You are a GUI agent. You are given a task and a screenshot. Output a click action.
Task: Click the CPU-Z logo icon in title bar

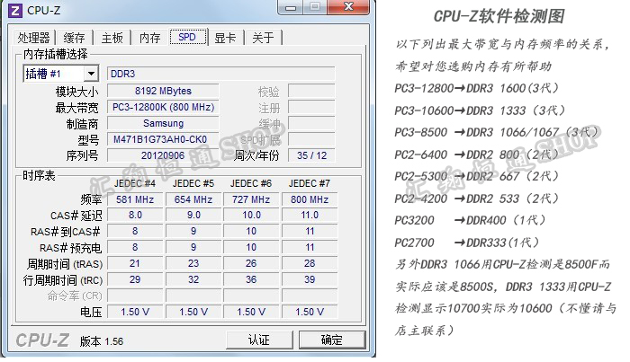(15, 10)
